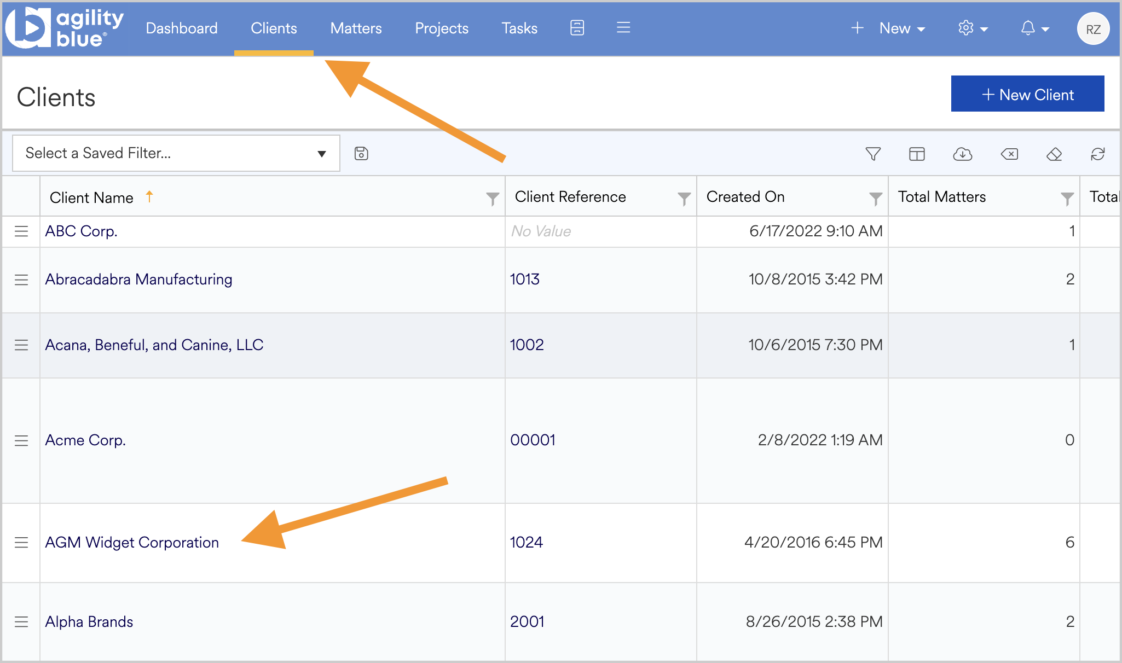Open the settings gear menu
Viewport: 1122px width, 663px height.
click(x=973, y=28)
